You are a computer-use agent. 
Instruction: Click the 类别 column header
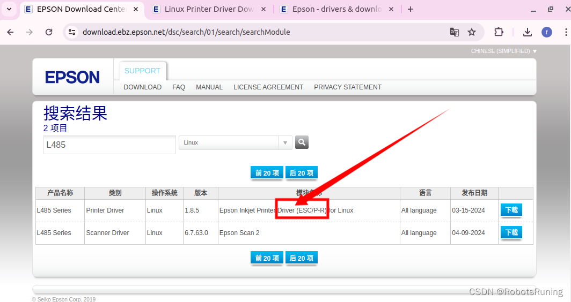115,193
